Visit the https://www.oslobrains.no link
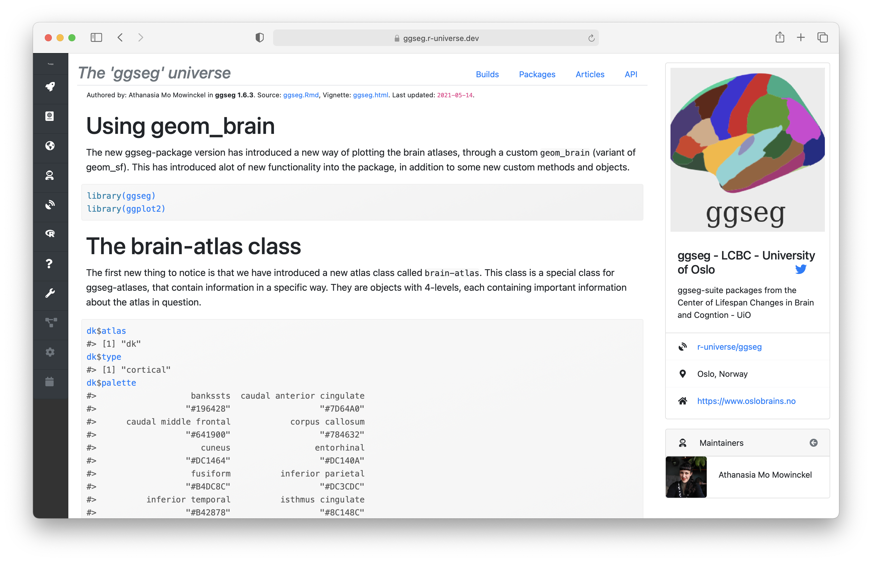This screenshot has width=872, height=562. point(746,401)
